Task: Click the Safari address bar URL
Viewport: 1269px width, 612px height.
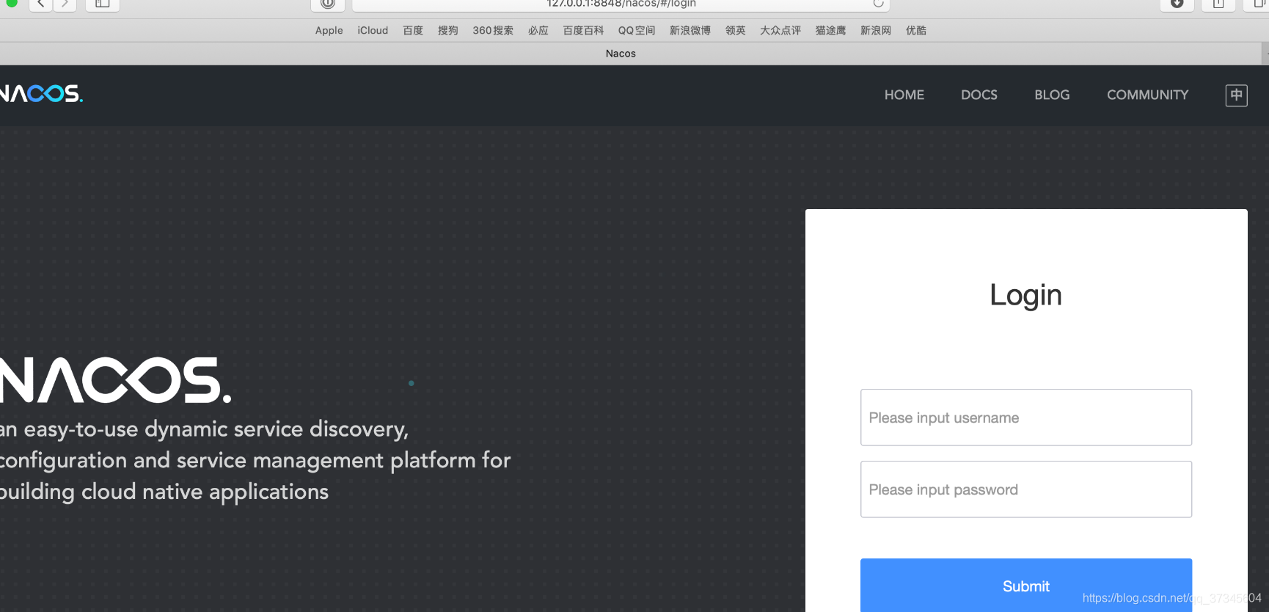Action: pos(621,4)
